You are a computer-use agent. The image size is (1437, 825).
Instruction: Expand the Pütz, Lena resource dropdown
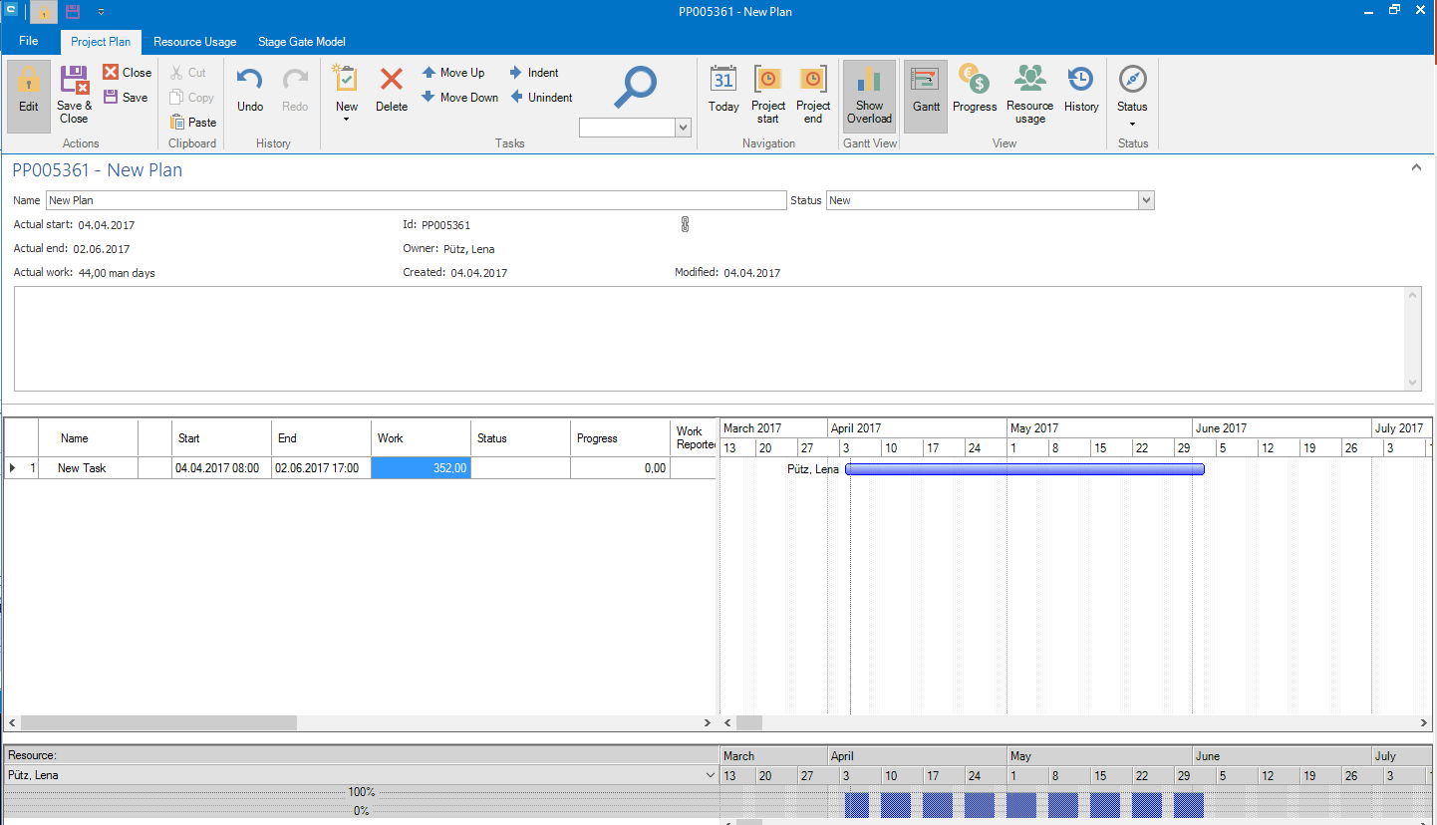711,775
